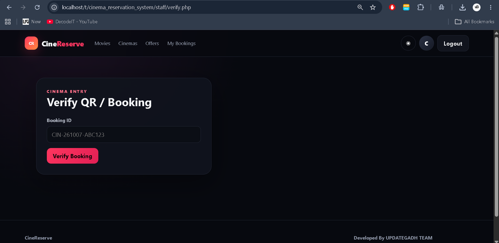The image size is (499, 243).
Task: Open the New bookmark
Action: click(32, 21)
